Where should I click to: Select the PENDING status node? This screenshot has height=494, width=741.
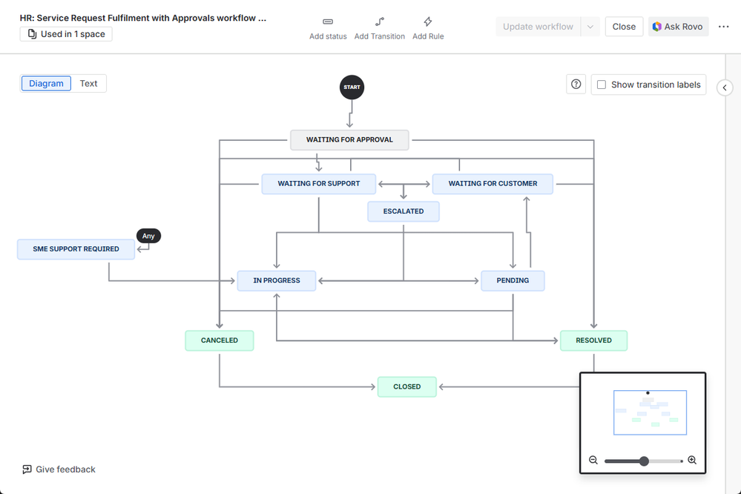coord(513,281)
